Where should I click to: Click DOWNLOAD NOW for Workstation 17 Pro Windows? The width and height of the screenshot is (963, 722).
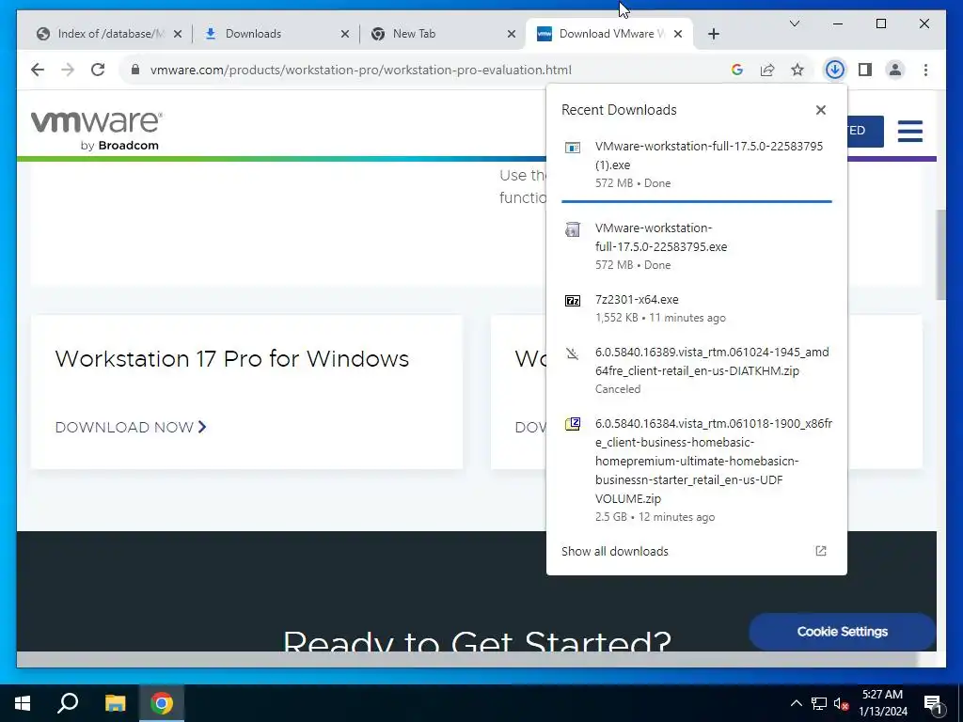pyautogui.click(x=131, y=428)
